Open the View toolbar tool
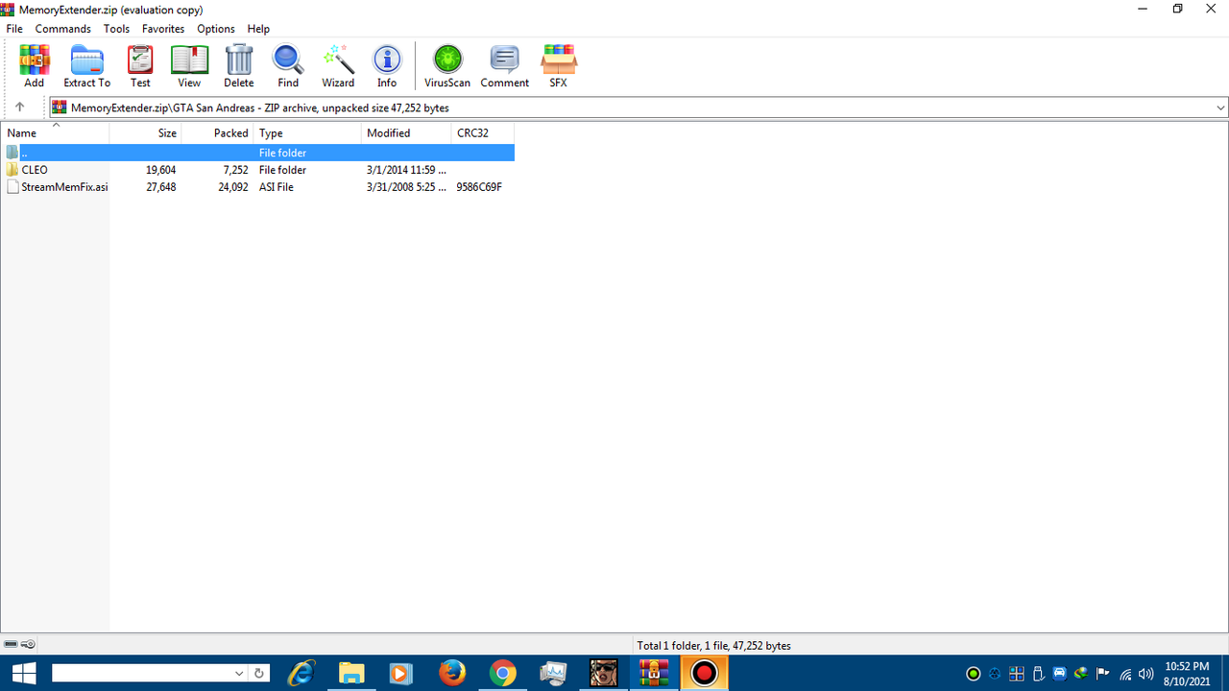 click(189, 65)
